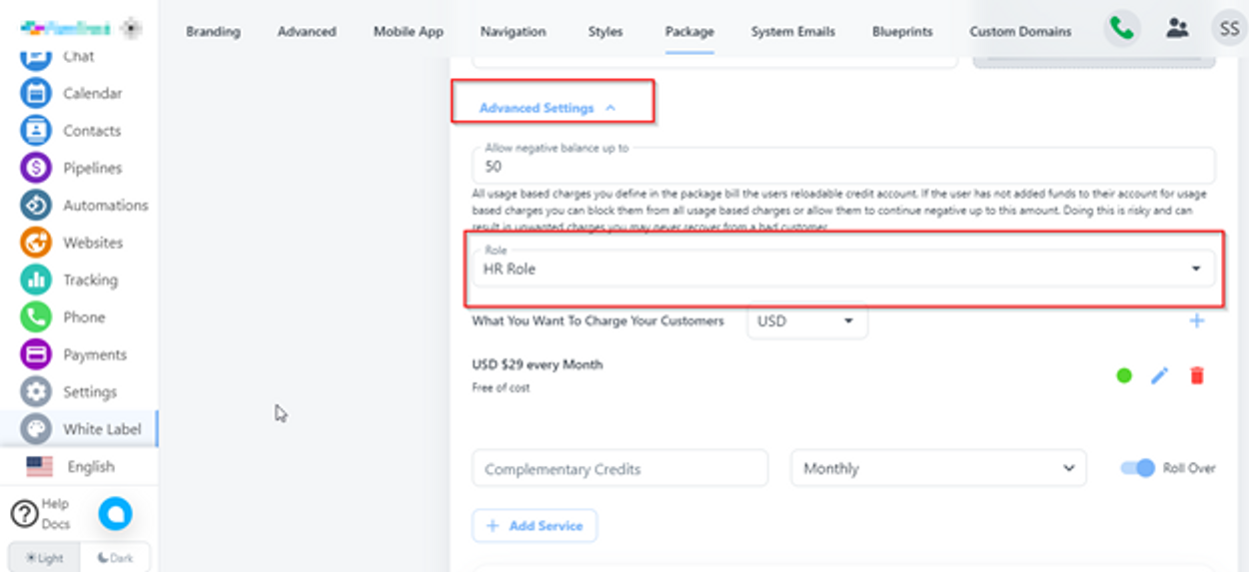Screen dimensions: 1249x572
Task: Click the green status dot for the plan
Action: 1124,376
